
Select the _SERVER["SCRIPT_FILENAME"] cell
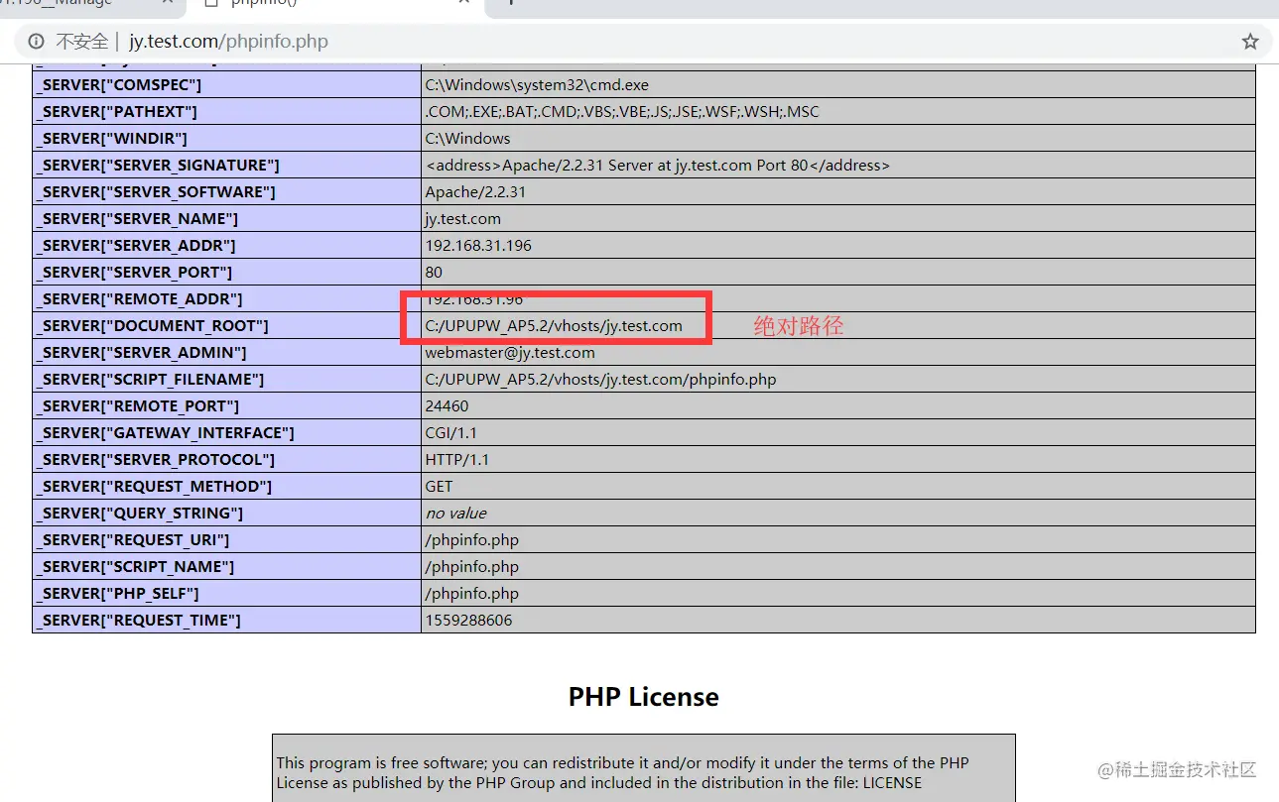pos(227,380)
